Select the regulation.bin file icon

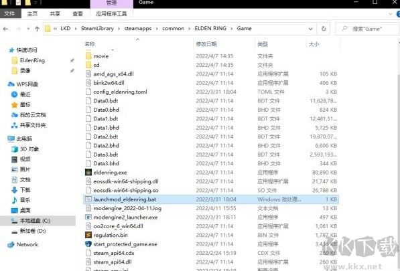88,235
